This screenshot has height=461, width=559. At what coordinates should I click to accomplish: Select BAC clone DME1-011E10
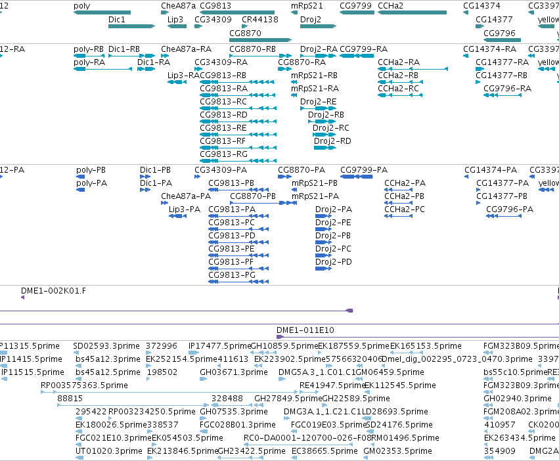(x=418, y=337)
